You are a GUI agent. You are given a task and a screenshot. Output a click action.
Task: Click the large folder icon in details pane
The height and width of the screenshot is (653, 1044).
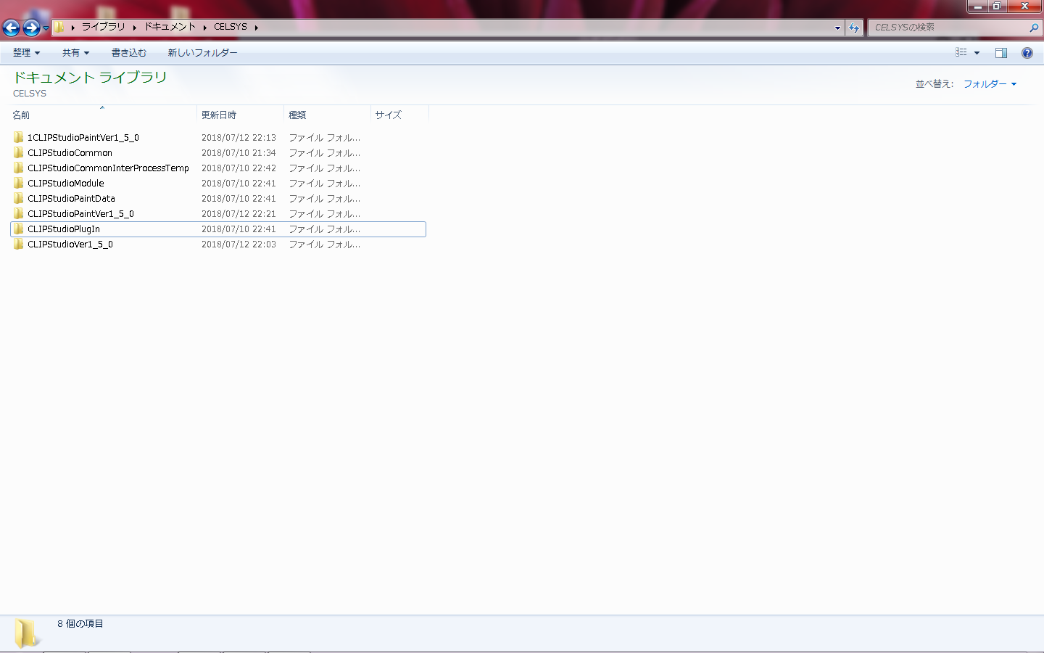coord(27,633)
